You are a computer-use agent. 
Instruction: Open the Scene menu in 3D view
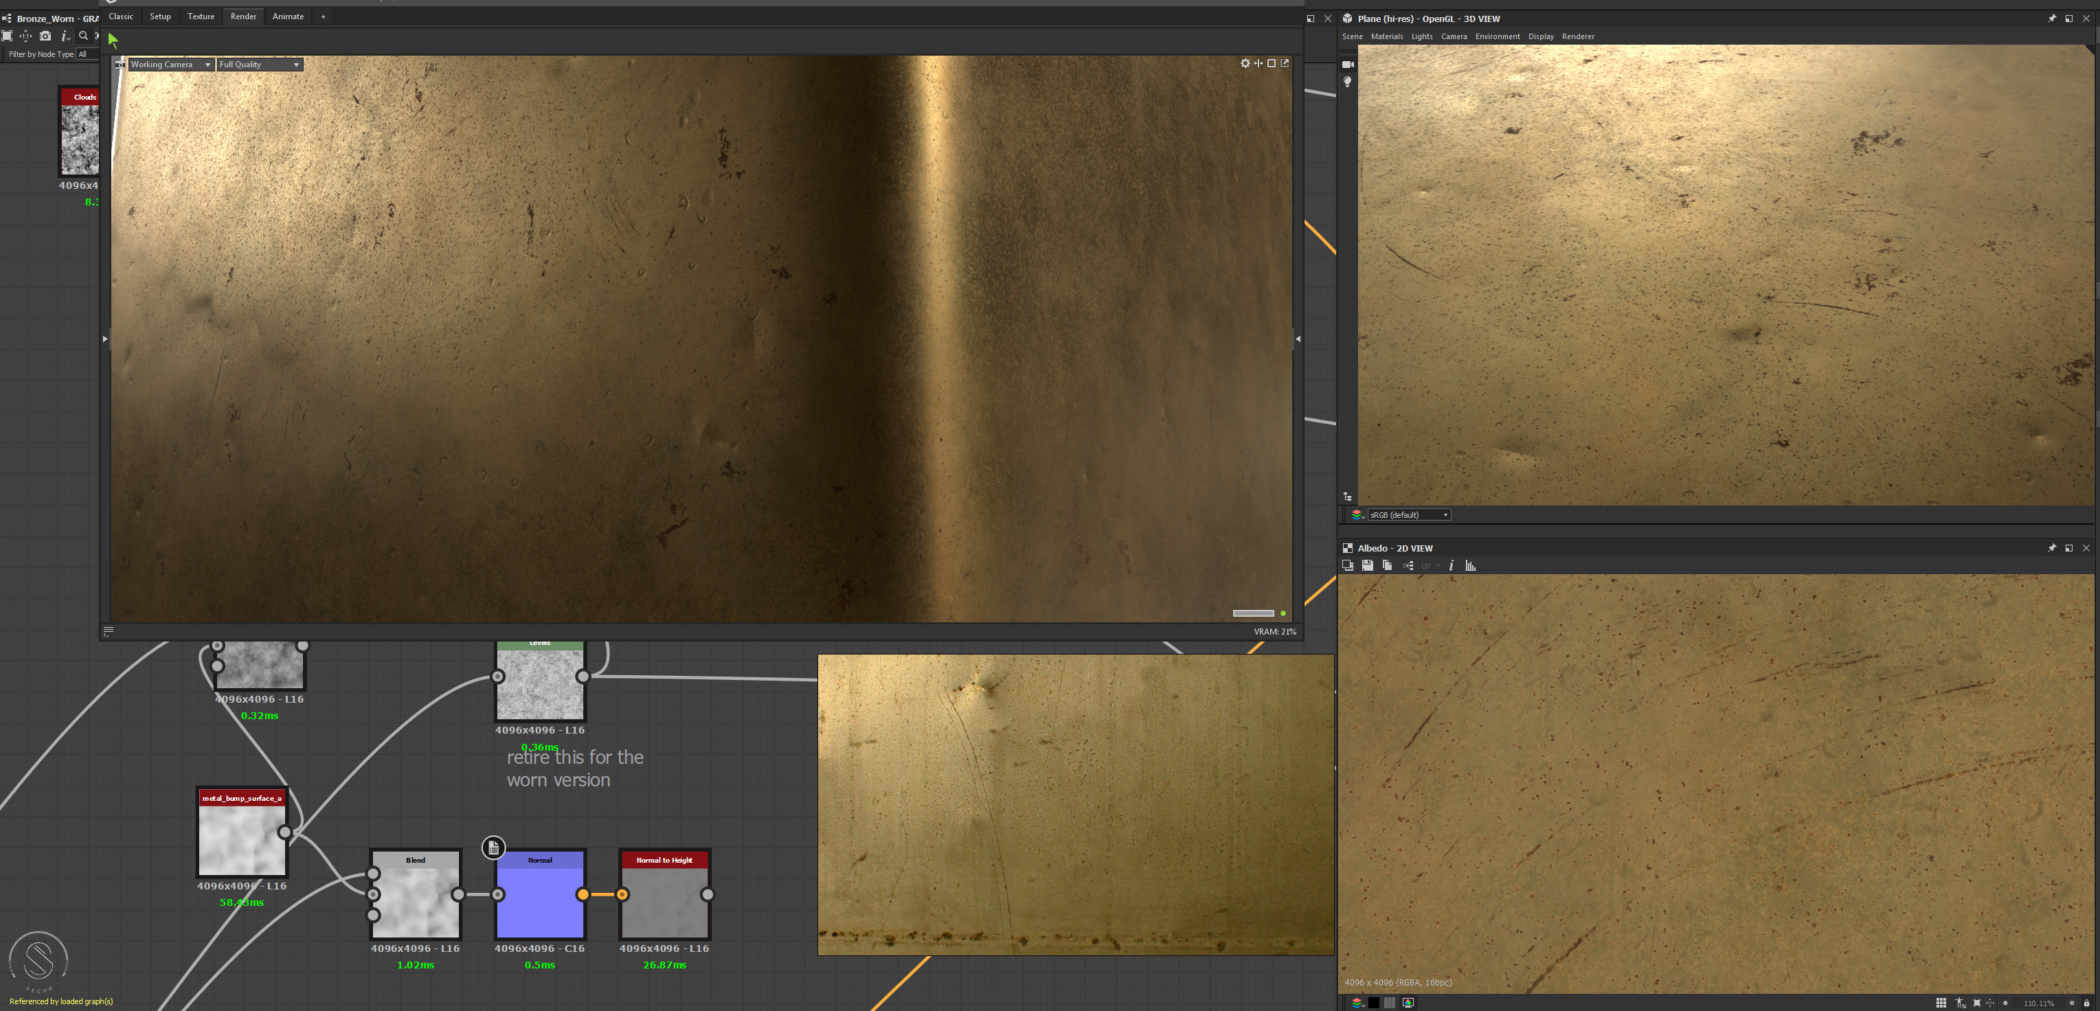[1353, 36]
